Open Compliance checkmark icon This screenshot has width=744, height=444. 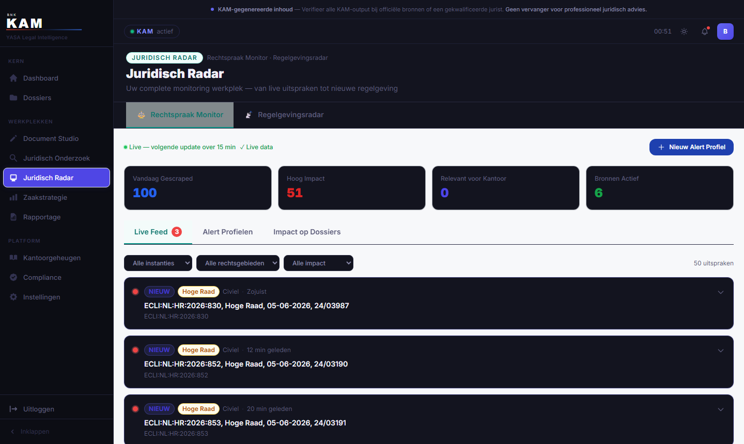13,277
